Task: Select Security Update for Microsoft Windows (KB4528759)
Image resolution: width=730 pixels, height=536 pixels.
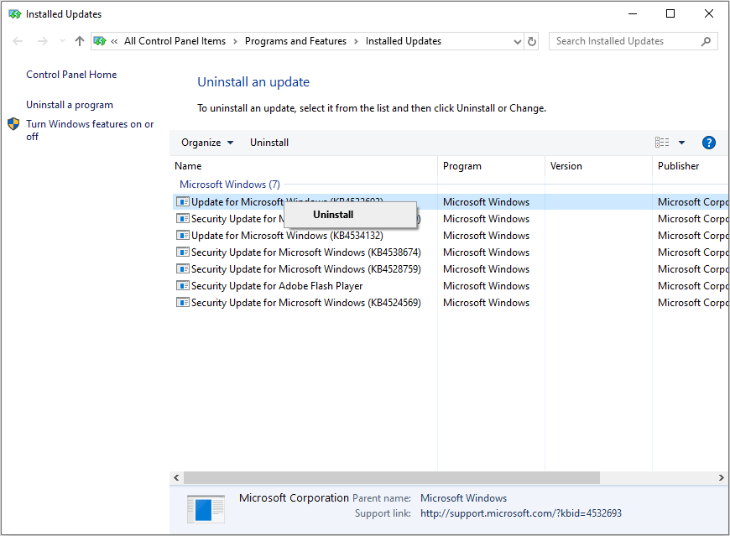Action: click(306, 269)
